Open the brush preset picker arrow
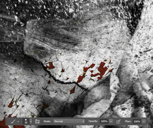Viewport: 153px width, 128px height. [x=31, y=122]
